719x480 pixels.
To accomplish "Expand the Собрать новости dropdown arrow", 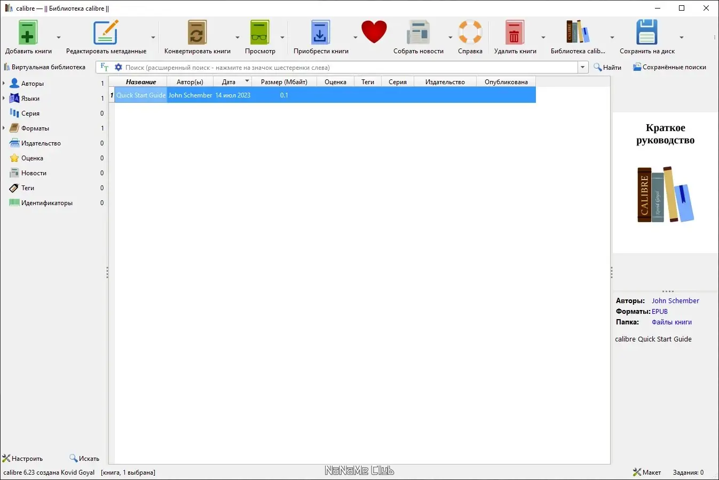I will [x=450, y=37].
